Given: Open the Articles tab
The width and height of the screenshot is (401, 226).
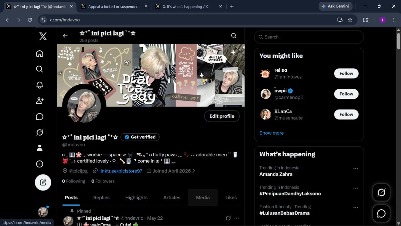Looking at the screenshot, I should (172, 198).
